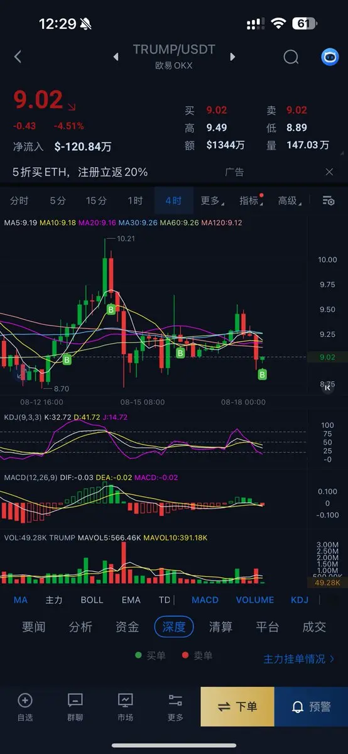Tap 量 147.03万 volume value
The width and height of the screenshot is (348, 754).
[x=307, y=145]
